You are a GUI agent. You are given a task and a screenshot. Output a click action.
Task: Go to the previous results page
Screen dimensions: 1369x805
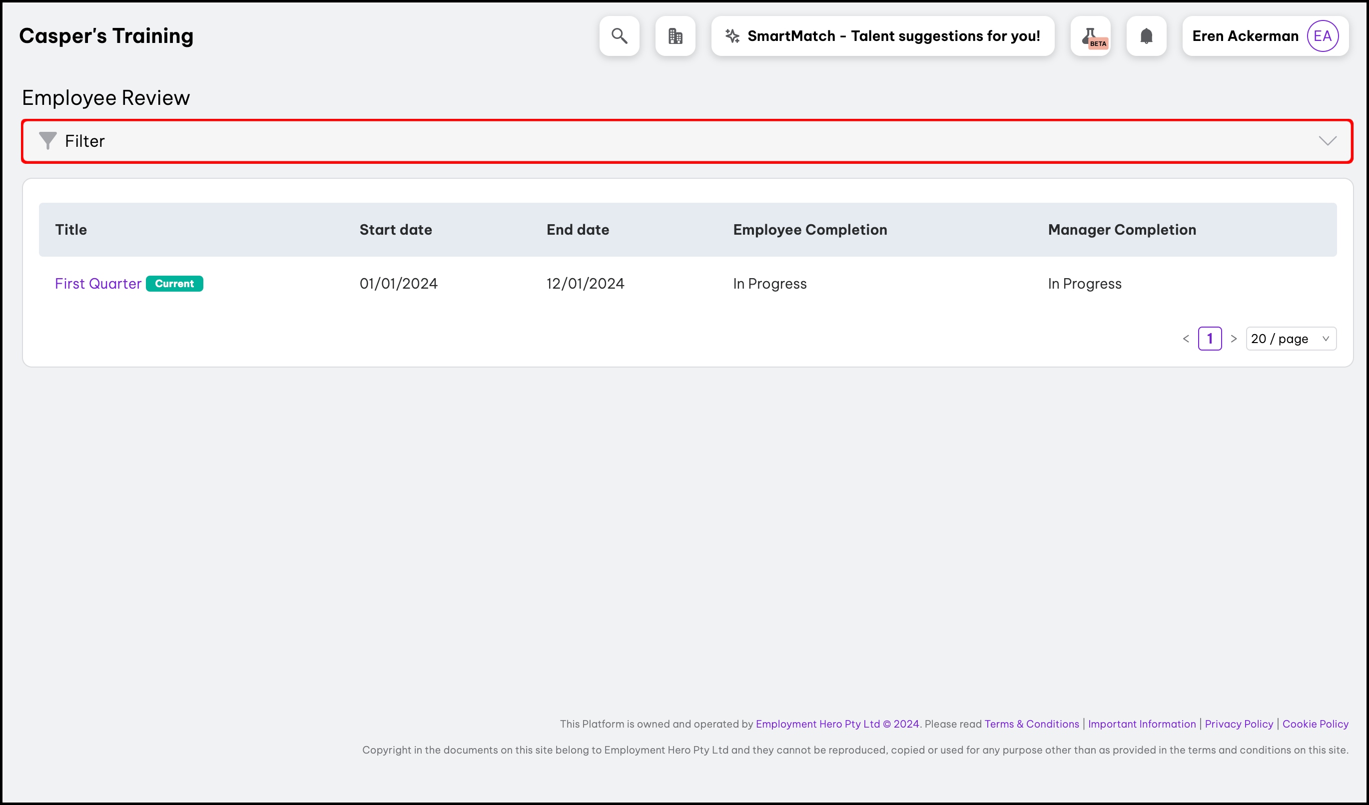1186,339
